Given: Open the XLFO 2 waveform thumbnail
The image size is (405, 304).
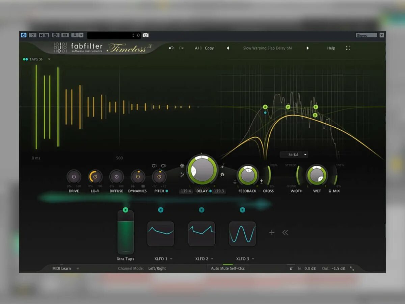Looking at the screenshot, I should click(x=201, y=234).
